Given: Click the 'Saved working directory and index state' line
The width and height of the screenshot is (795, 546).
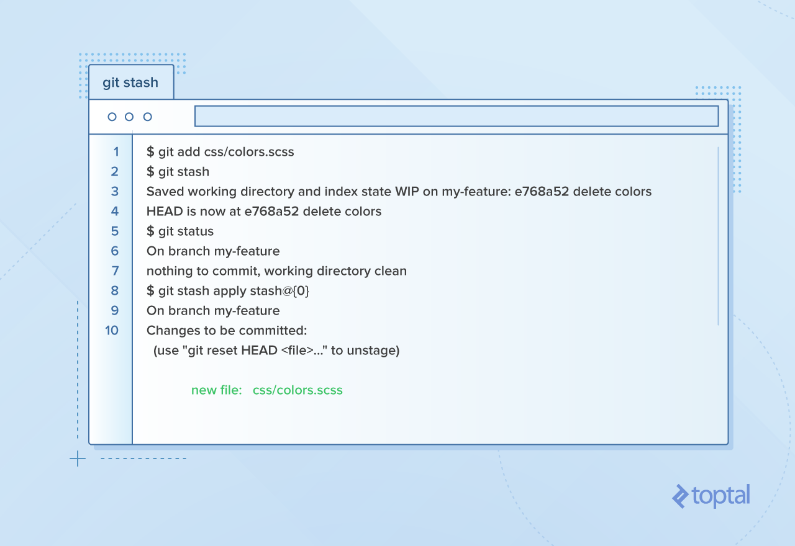Looking at the screenshot, I should pyautogui.click(x=399, y=191).
